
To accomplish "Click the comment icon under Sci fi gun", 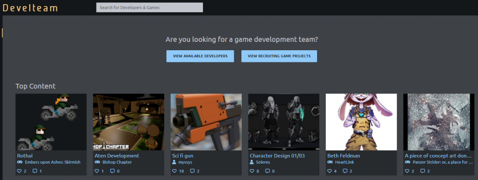I will point(192,171).
